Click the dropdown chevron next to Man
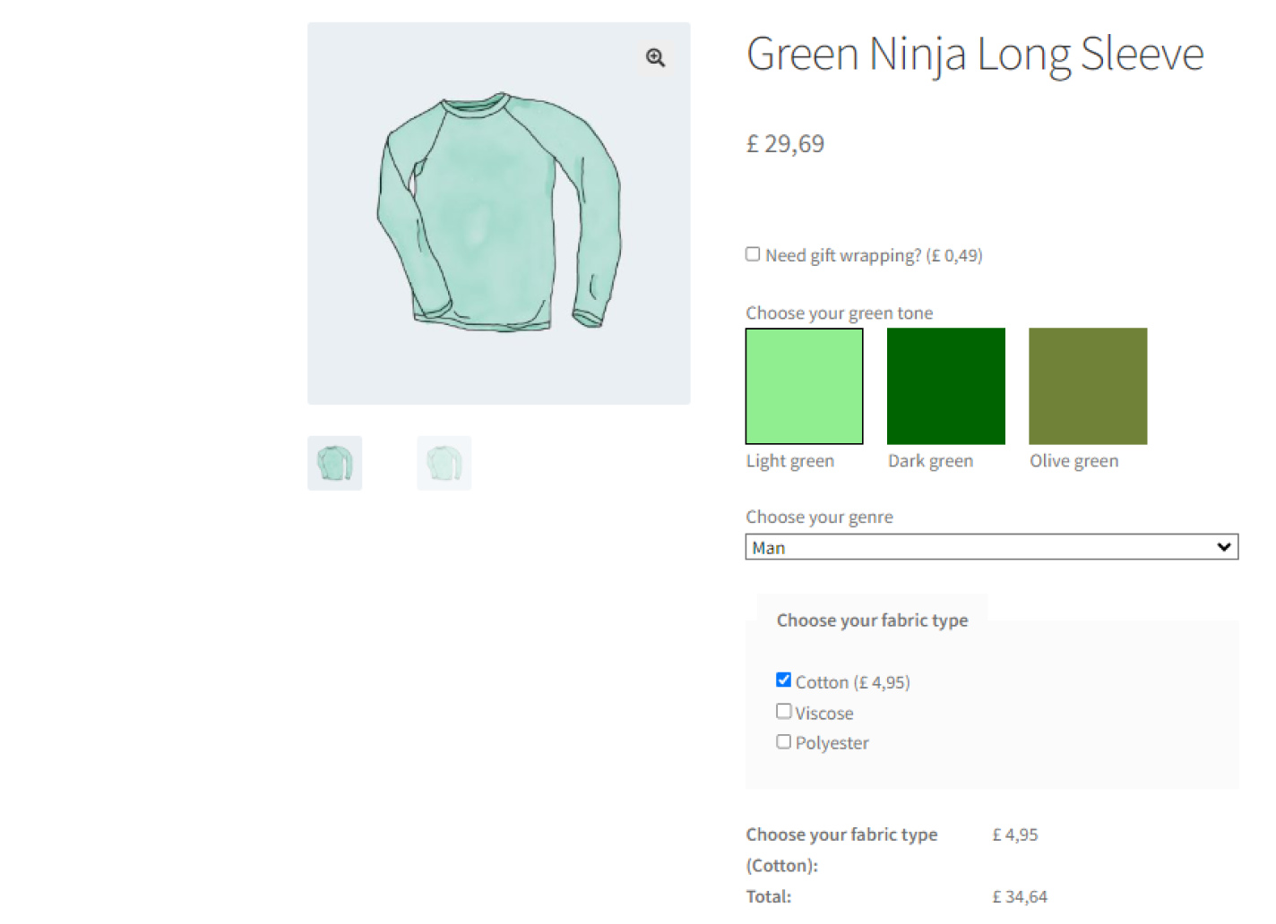 [x=1223, y=546]
